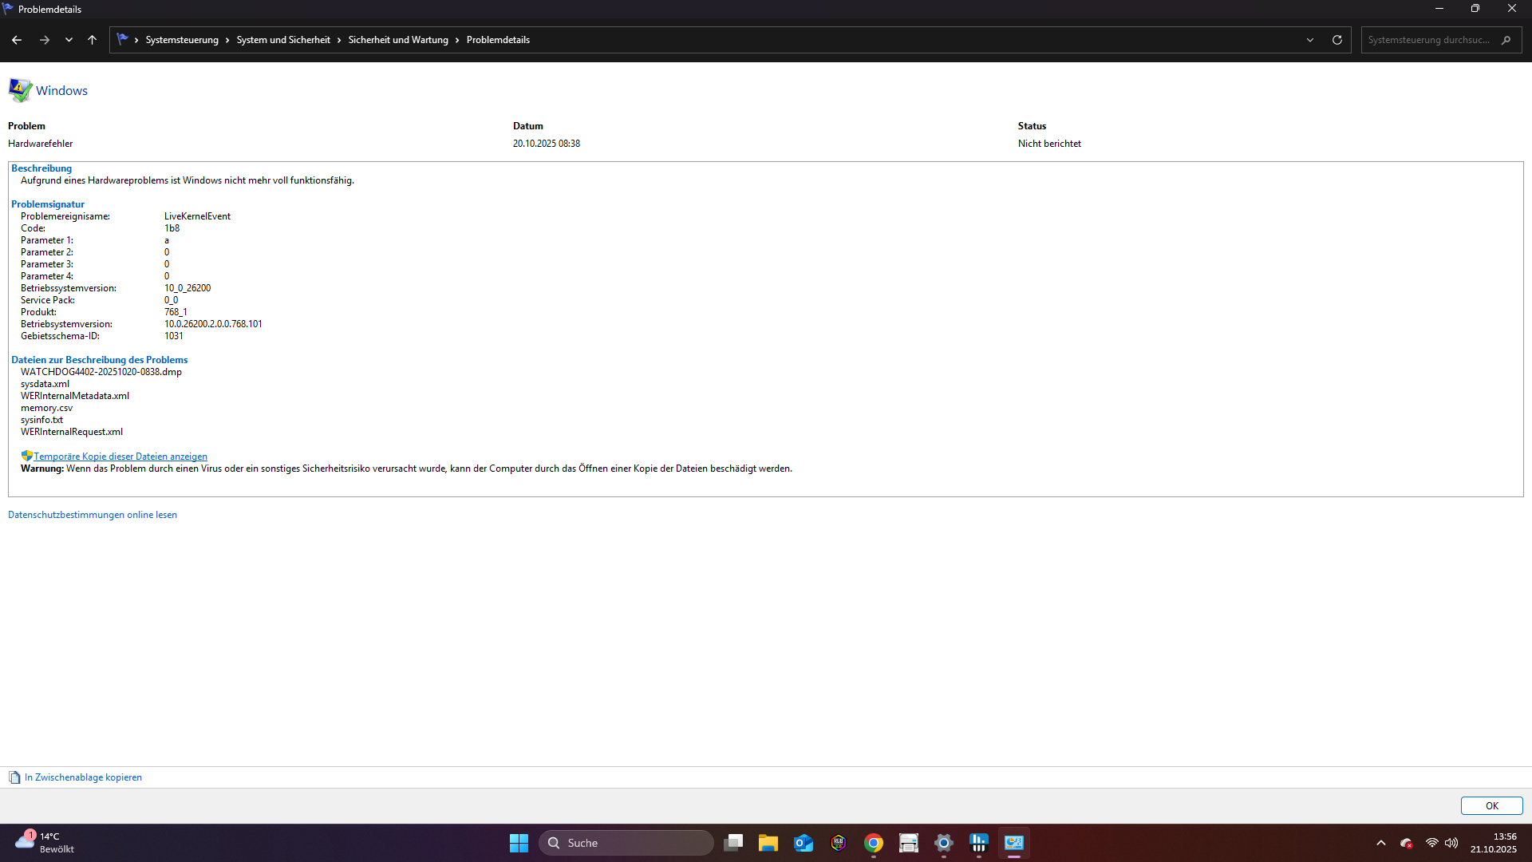Click the back navigation arrow
Screen dimensions: 1532x862
point(17,40)
